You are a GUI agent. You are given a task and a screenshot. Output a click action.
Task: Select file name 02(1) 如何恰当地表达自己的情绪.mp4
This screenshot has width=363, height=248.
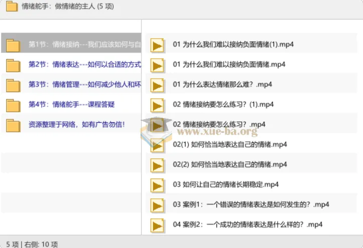[230, 145]
